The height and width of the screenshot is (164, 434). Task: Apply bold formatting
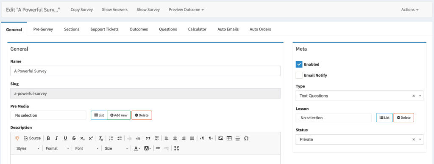point(48,138)
